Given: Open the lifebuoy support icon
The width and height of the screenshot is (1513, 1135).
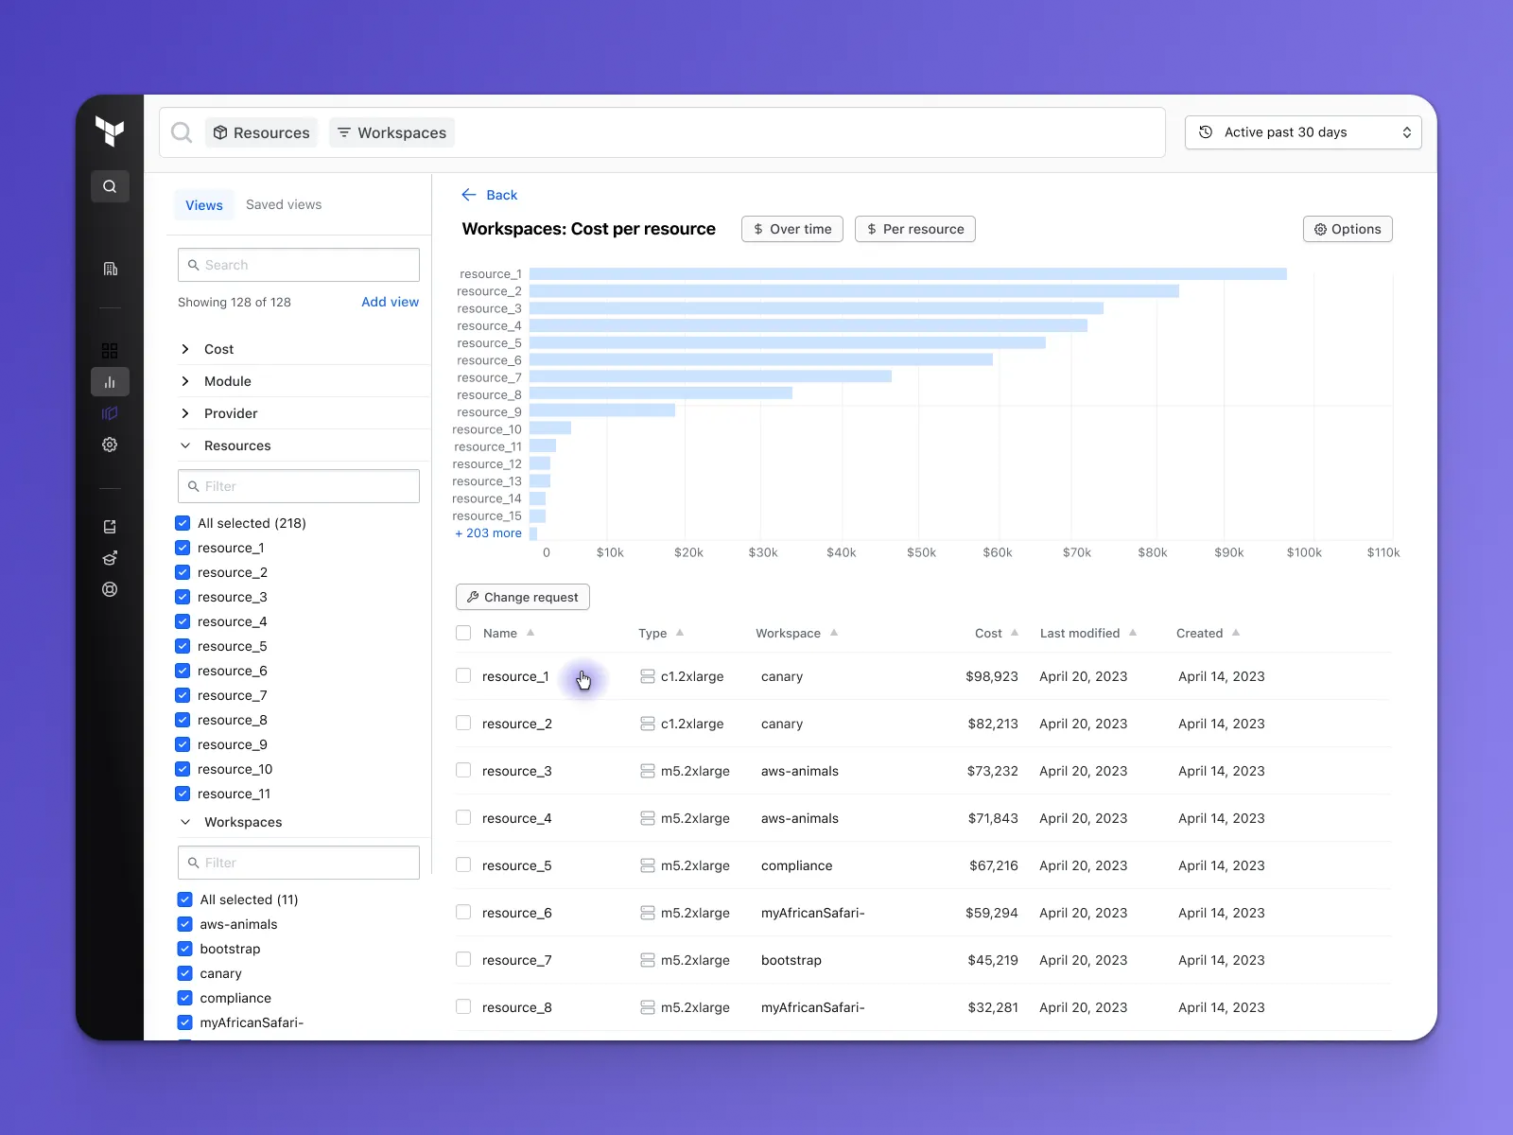Looking at the screenshot, I should (110, 589).
